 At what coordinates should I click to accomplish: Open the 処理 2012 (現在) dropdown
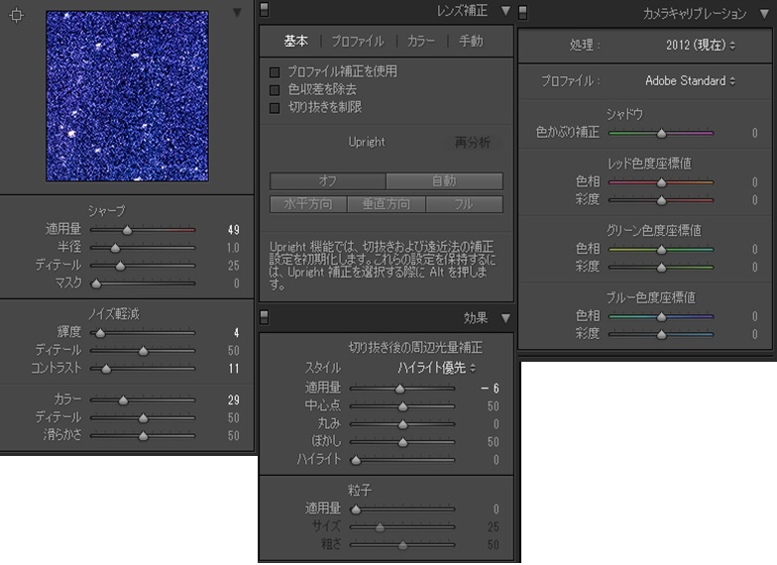700,46
